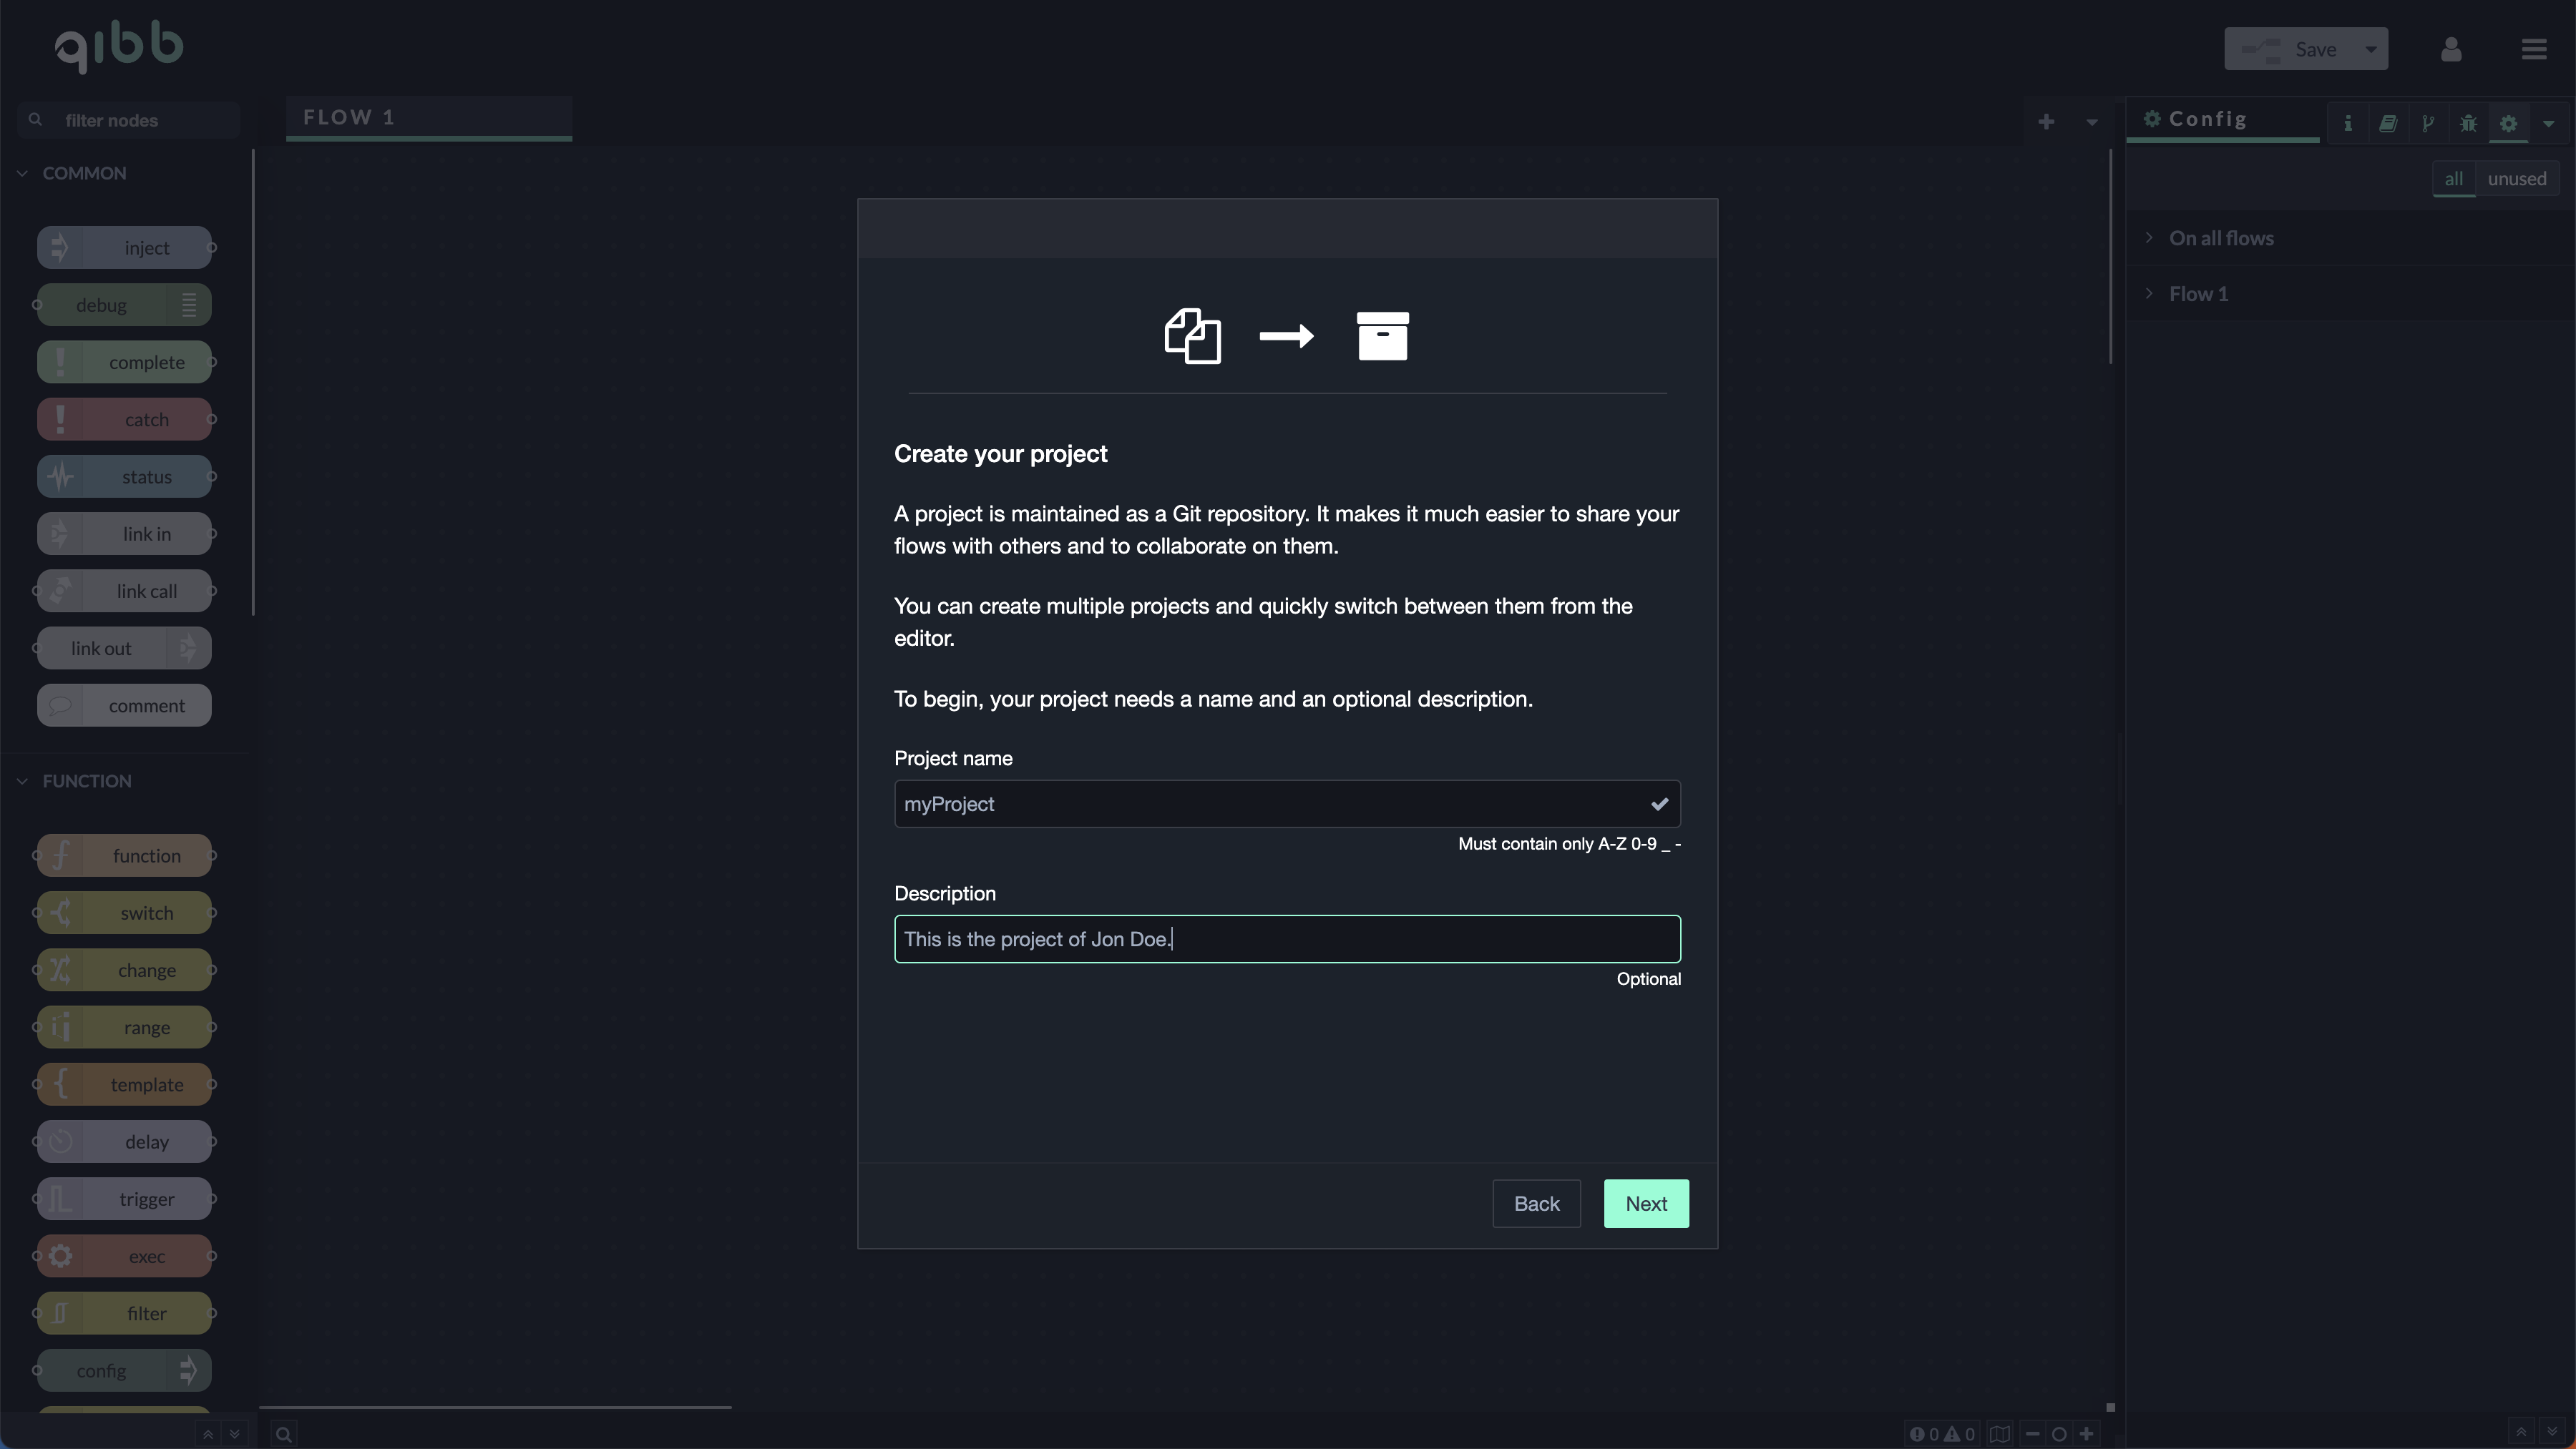Open the user account icon
This screenshot has width=2576, height=1449.
click(x=2450, y=49)
